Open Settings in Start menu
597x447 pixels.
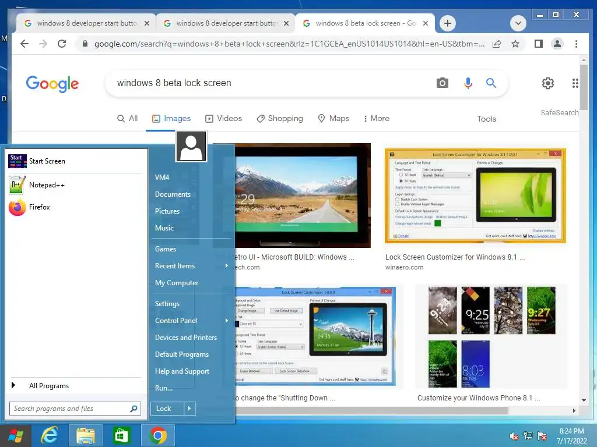tap(167, 304)
